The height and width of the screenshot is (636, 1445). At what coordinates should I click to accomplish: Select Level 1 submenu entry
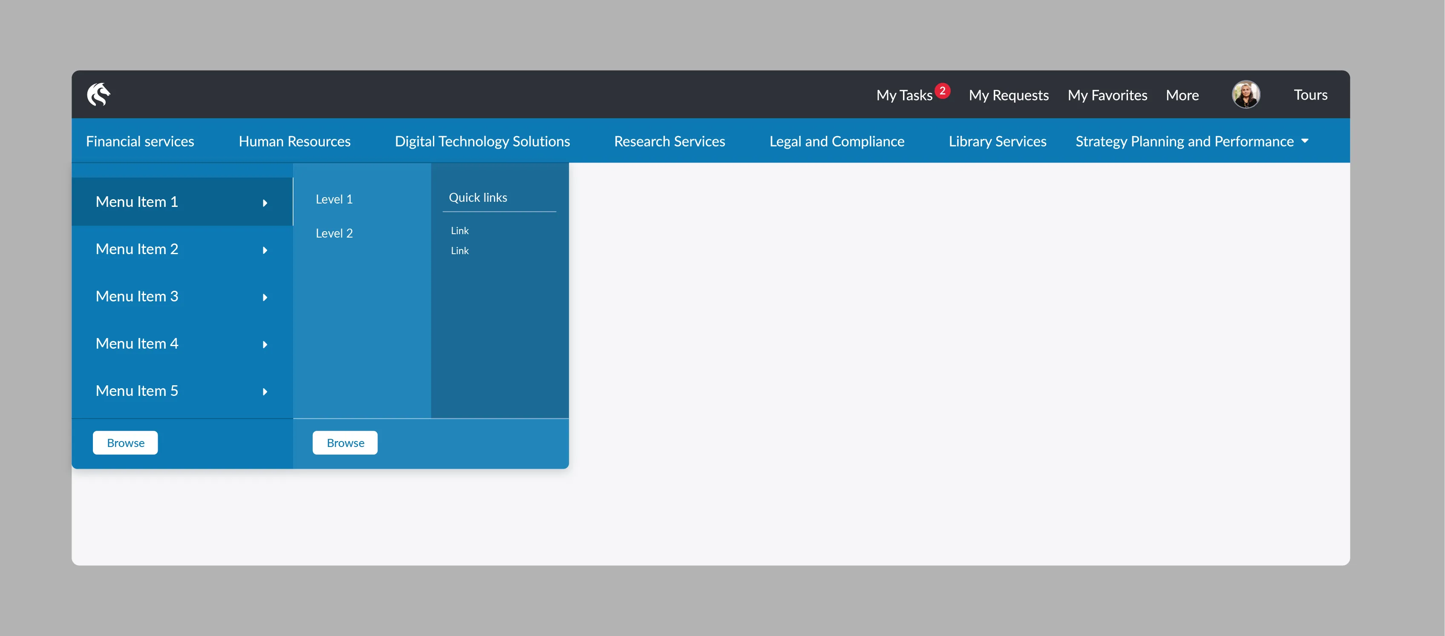click(335, 199)
